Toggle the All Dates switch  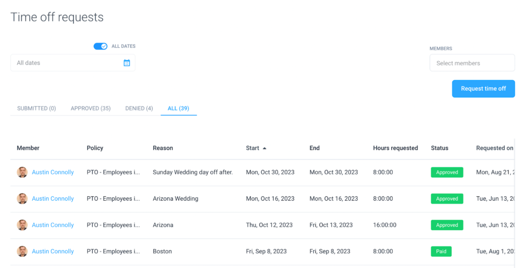100,46
